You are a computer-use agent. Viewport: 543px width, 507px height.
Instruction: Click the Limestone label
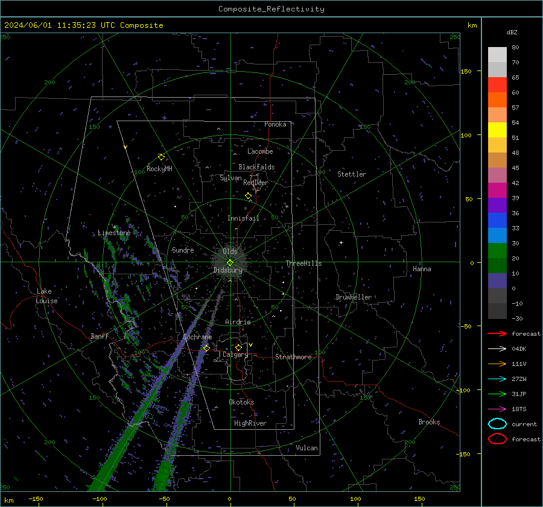[114, 233]
